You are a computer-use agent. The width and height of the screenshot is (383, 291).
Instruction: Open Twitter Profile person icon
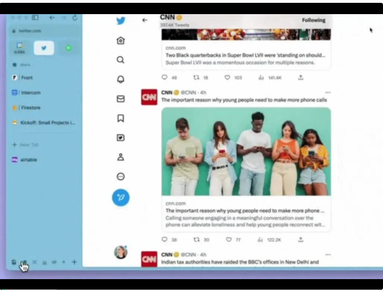click(x=121, y=157)
